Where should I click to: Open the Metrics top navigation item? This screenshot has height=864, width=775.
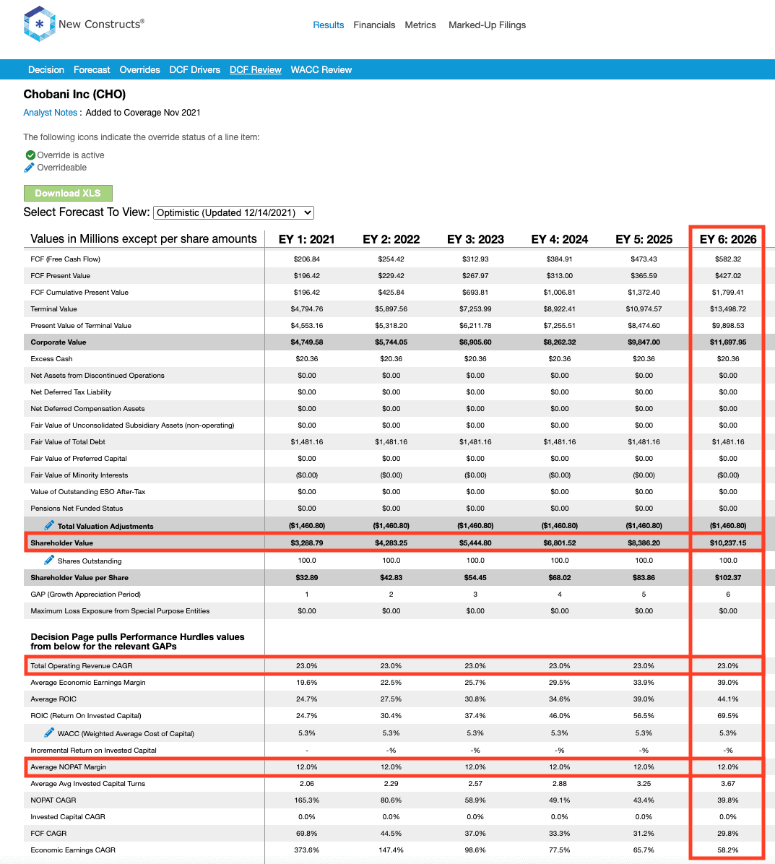(x=420, y=25)
